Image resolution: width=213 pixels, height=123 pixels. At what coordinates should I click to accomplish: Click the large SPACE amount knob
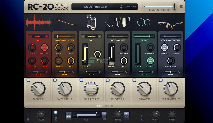click(144, 88)
